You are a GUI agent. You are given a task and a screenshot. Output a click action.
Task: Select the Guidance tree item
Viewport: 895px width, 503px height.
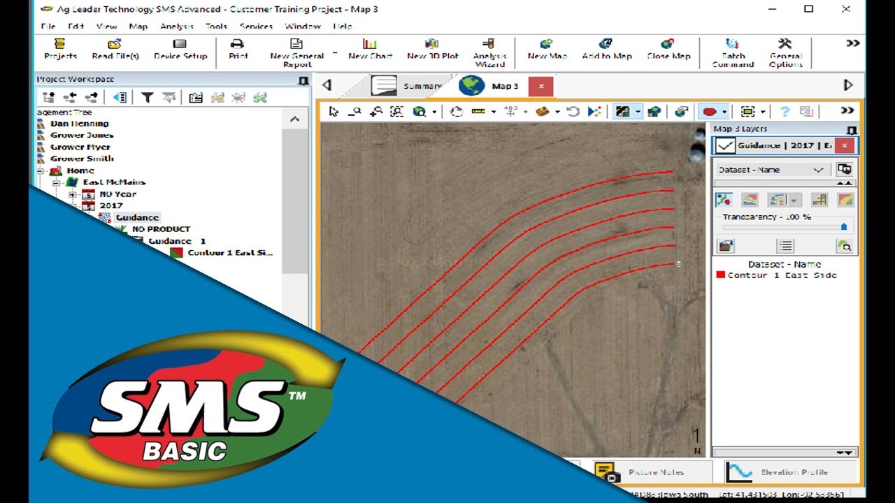tap(137, 217)
